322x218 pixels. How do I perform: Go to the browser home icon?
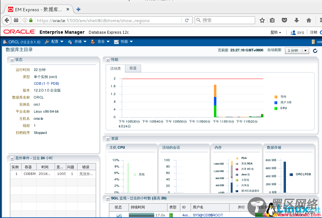pyautogui.click(x=309, y=20)
